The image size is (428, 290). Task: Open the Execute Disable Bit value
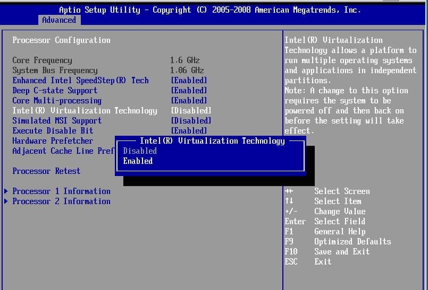(x=189, y=131)
